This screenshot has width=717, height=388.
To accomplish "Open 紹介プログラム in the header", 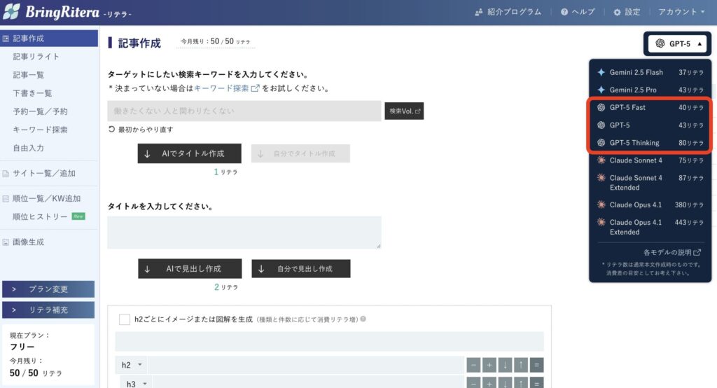I will [x=508, y=12].
